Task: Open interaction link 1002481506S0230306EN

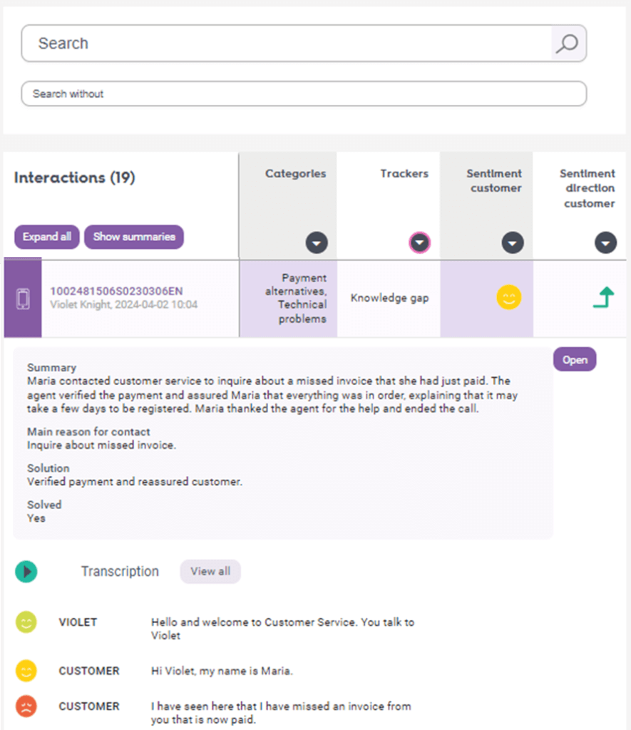Action: (116, 291)
